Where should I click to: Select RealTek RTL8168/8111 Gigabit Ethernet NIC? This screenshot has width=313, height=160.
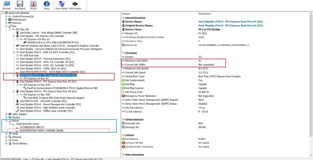click(59, 88)
